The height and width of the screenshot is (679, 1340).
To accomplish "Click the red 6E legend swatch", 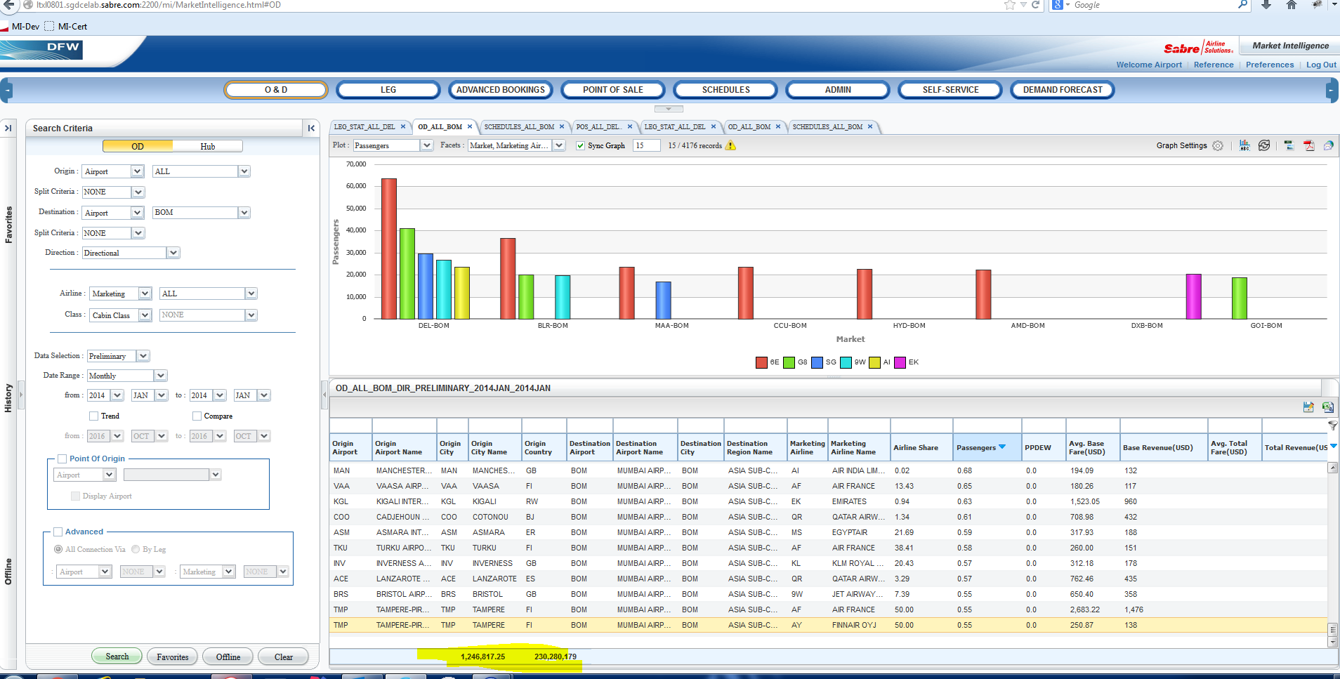I will coord(761,362).
